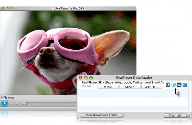This screenshot has width=192, height=125.
Task: Click the Playing status text
Action: pos(8,97)
